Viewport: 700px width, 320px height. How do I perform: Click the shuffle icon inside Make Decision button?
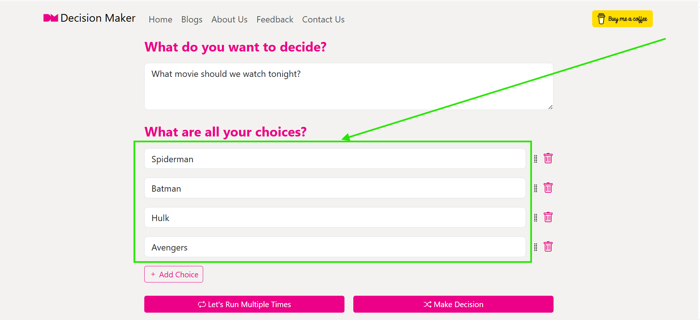coord(427,304)
